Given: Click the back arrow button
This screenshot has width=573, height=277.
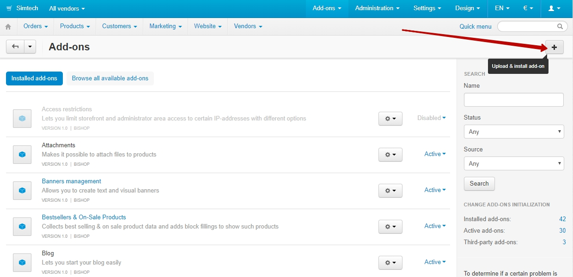Looking at the screenshot, I should [15, 47].
